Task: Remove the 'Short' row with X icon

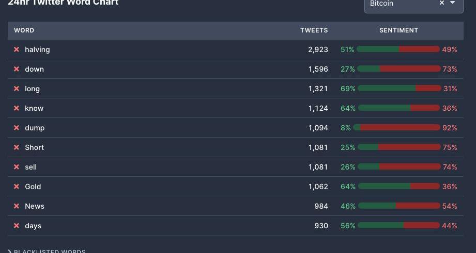Action: 17,147
